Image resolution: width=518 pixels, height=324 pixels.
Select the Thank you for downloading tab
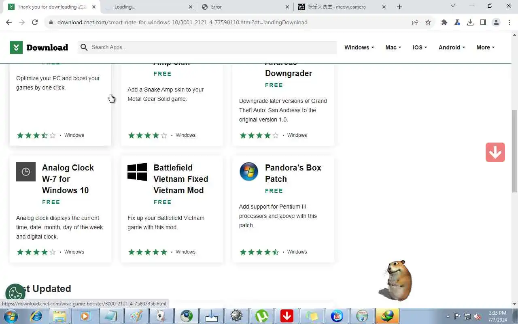coord(52,7)
